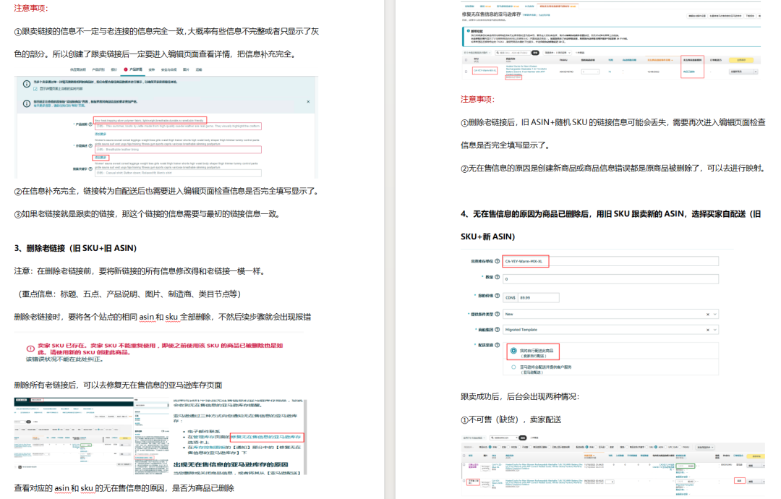Click the 修复无在售信息的亚马逊库存 link

pyautogui.click(x=266, y=437)
